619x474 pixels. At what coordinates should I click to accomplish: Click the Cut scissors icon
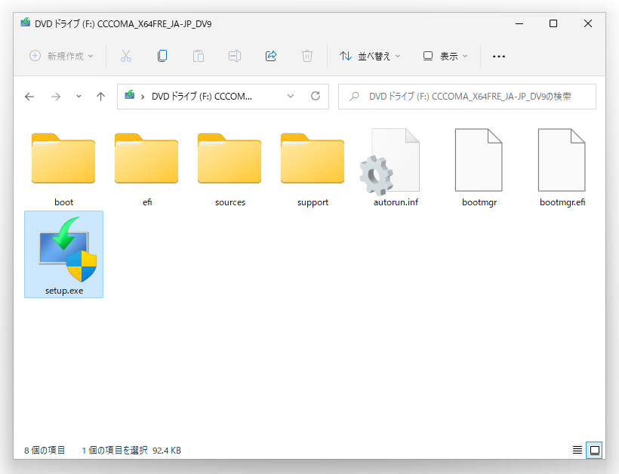pyautogui.click(x=126, y=56)
